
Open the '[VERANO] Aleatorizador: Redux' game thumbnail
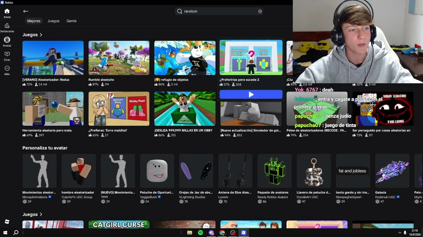coord(53,58)
